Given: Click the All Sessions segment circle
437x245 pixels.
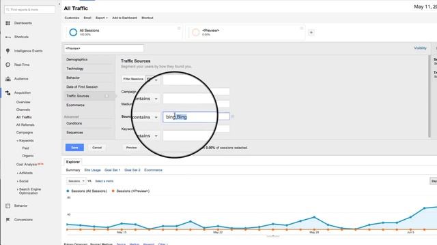Looking at the screenshot, I should coord(73,33).
